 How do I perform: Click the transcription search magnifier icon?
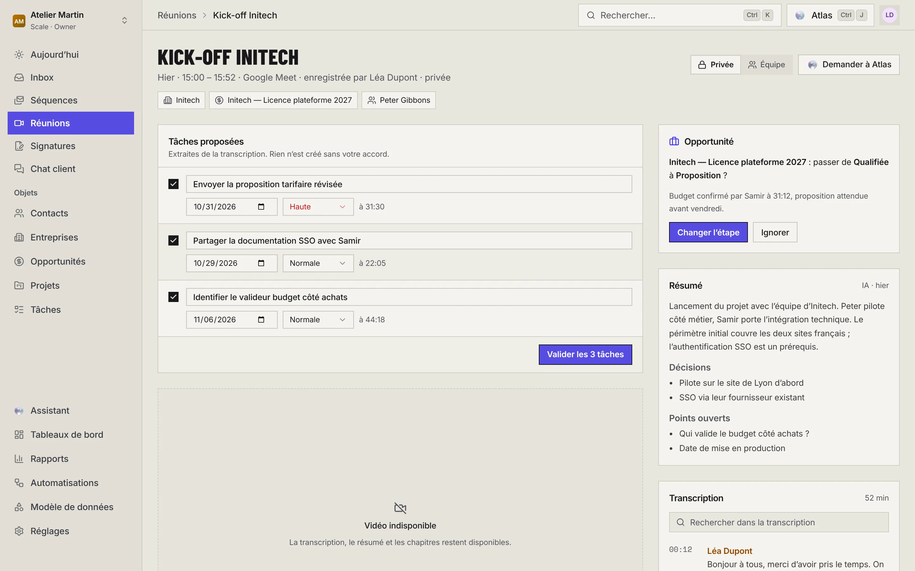(681, 522)
